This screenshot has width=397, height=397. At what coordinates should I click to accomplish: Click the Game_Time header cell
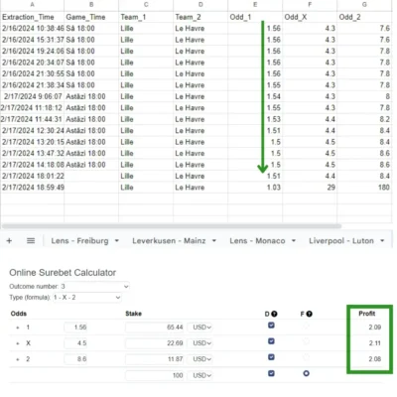point(91,17)
